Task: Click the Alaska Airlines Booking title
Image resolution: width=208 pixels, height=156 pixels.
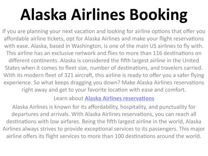Action: tap(104, 15)
